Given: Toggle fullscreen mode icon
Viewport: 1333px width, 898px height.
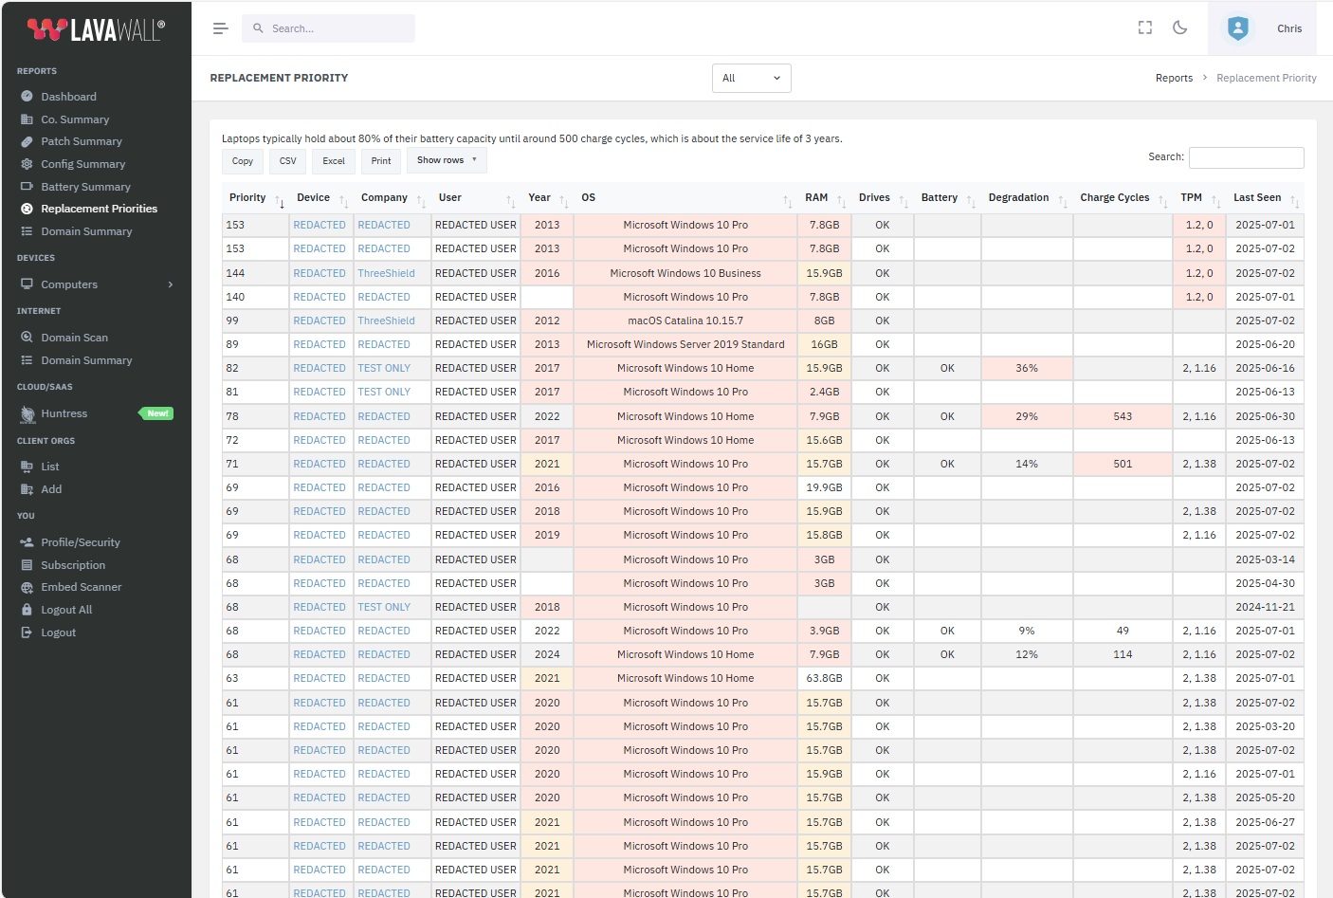Looking at the screenshot, I should pos(1144,28).
